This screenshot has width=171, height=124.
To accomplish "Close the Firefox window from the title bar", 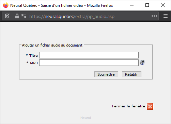I will 163,5.
